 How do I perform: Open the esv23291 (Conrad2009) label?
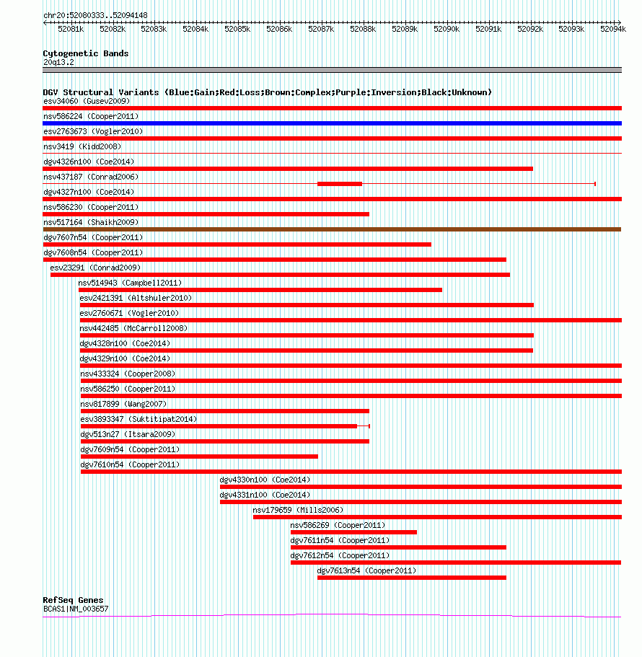95,268
